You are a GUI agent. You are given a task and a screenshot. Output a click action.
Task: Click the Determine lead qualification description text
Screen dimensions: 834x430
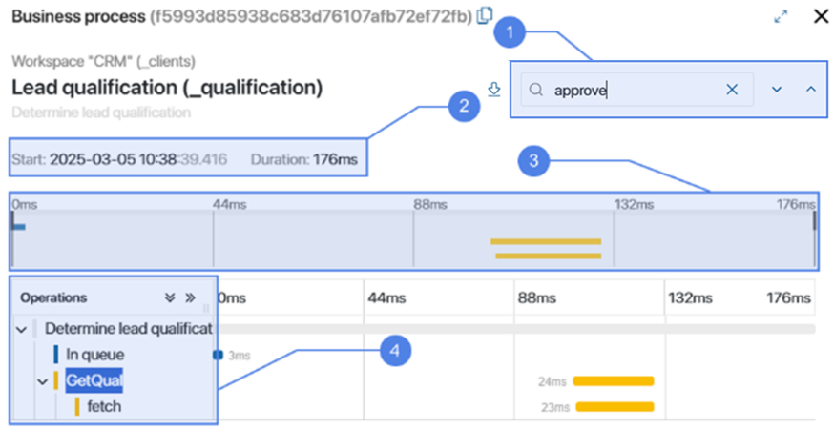101,113
